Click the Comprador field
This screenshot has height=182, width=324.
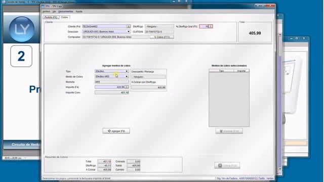pyautogui.click(x=115, y=37)
